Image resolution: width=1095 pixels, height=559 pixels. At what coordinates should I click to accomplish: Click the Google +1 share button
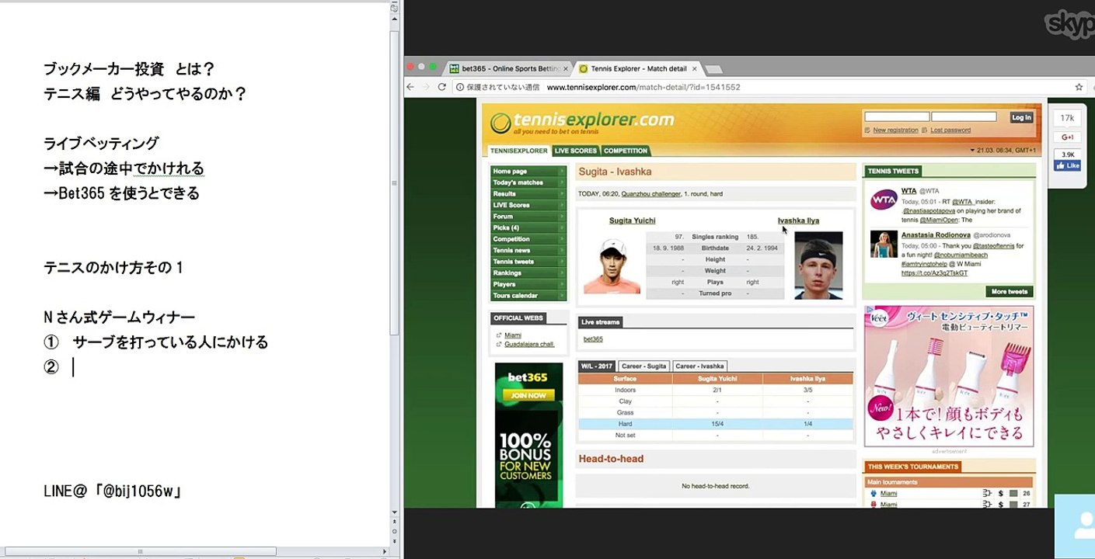[x=1068, y=137]
